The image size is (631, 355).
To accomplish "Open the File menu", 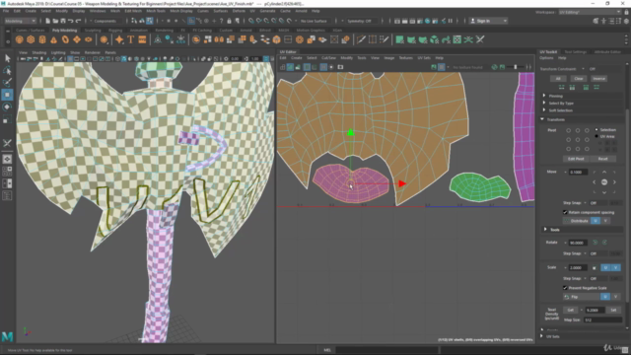I will point(6,11).
